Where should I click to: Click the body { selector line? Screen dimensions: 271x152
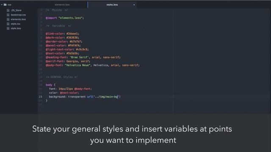point(50,85)
